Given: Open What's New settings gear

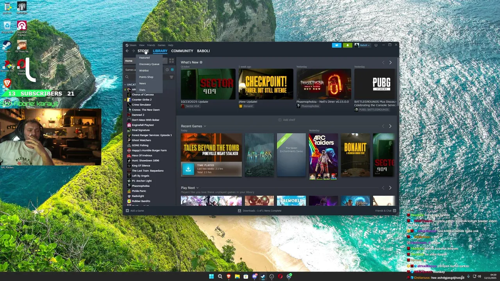Looking at the screenshot, I should coord(201,62).
